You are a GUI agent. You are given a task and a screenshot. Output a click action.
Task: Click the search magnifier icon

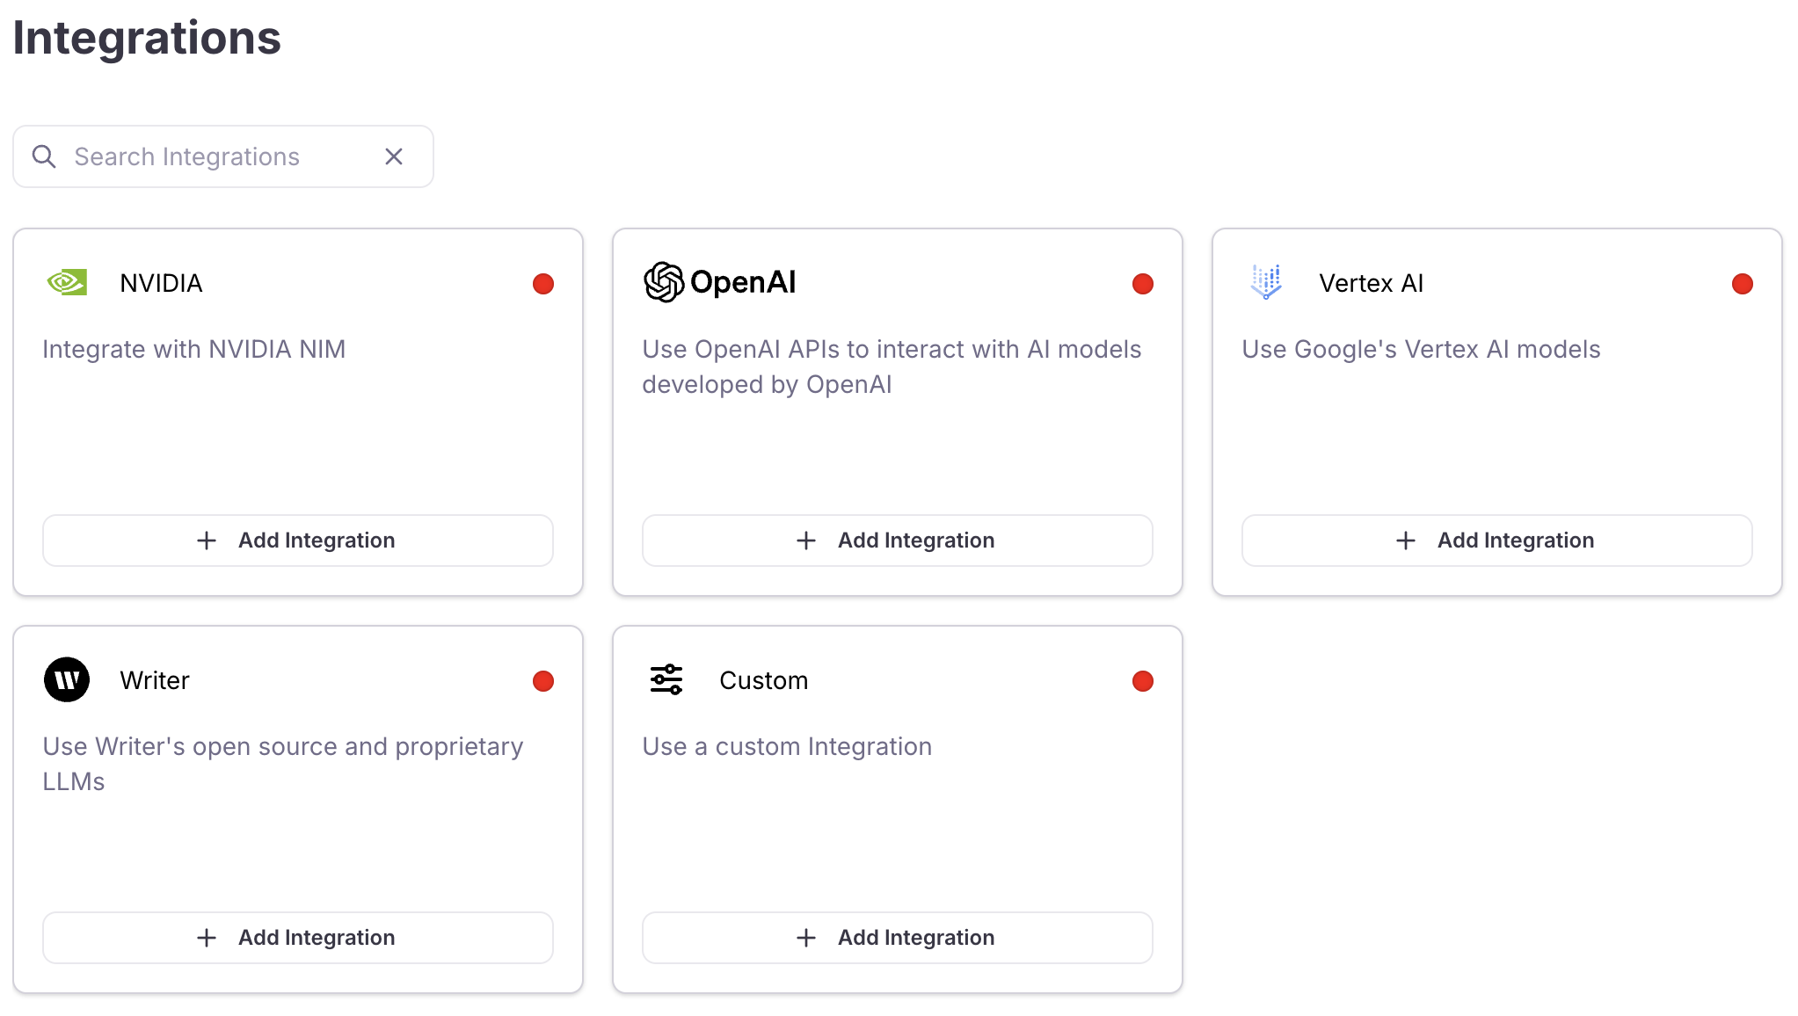[44, 156]
